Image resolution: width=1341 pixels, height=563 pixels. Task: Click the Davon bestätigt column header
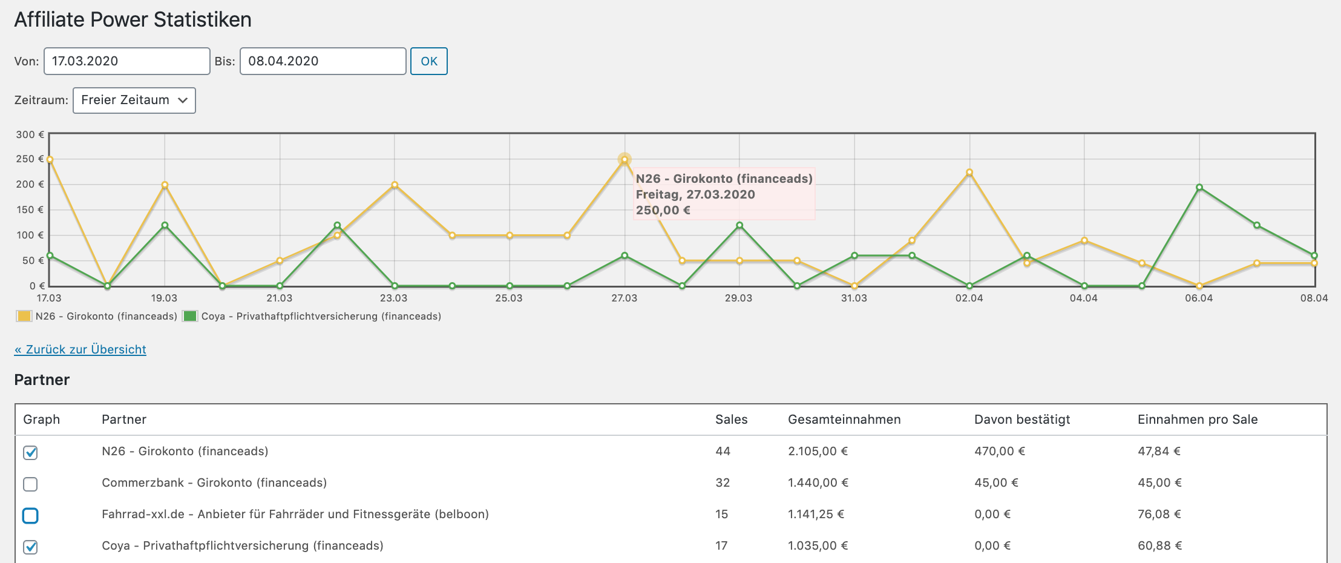pos(1022,420)
